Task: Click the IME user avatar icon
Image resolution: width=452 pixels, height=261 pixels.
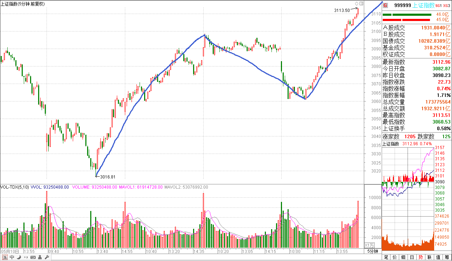Action: [x=40, y=258]
